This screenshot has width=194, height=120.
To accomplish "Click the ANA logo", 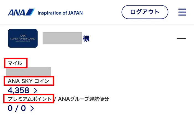I will 21,12.
